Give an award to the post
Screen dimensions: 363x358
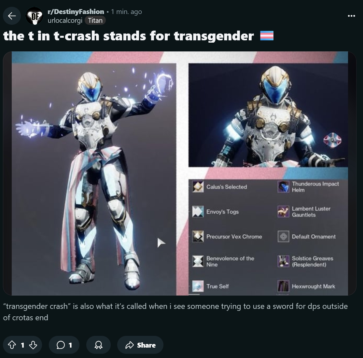(x=98, y=345)
